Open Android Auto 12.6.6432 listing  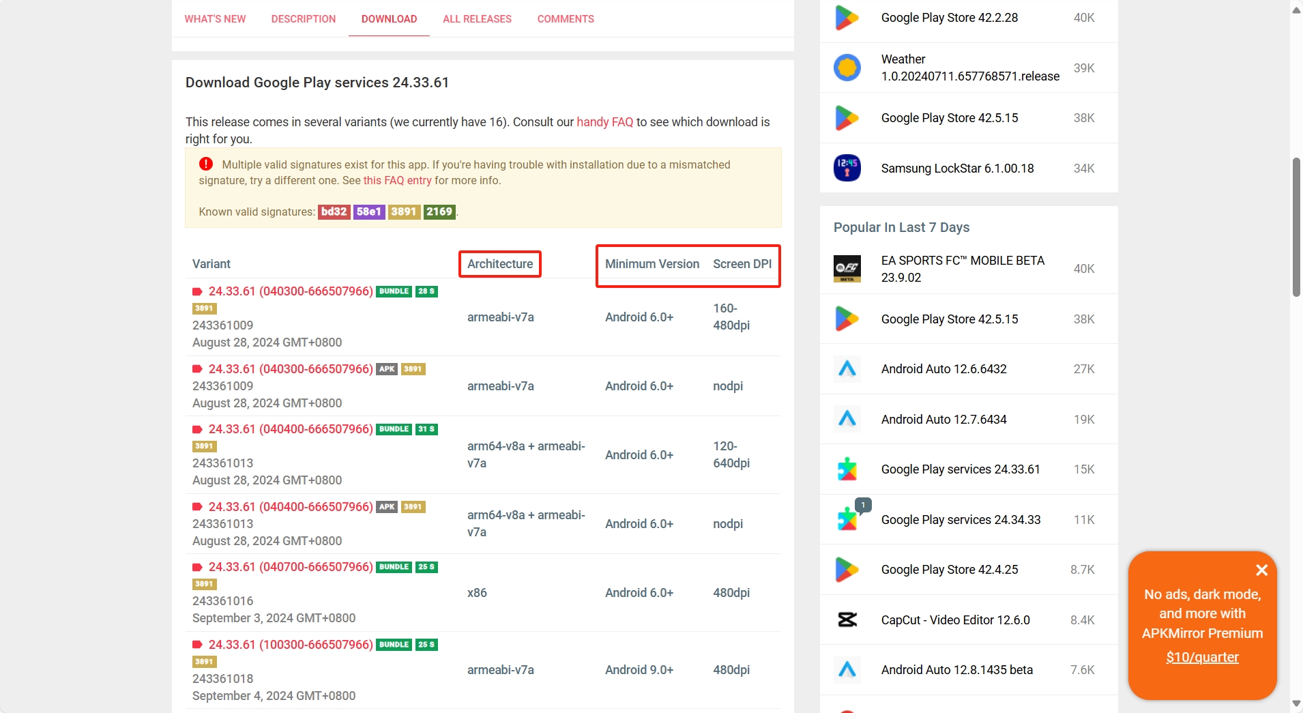click(x=943, y=369)
